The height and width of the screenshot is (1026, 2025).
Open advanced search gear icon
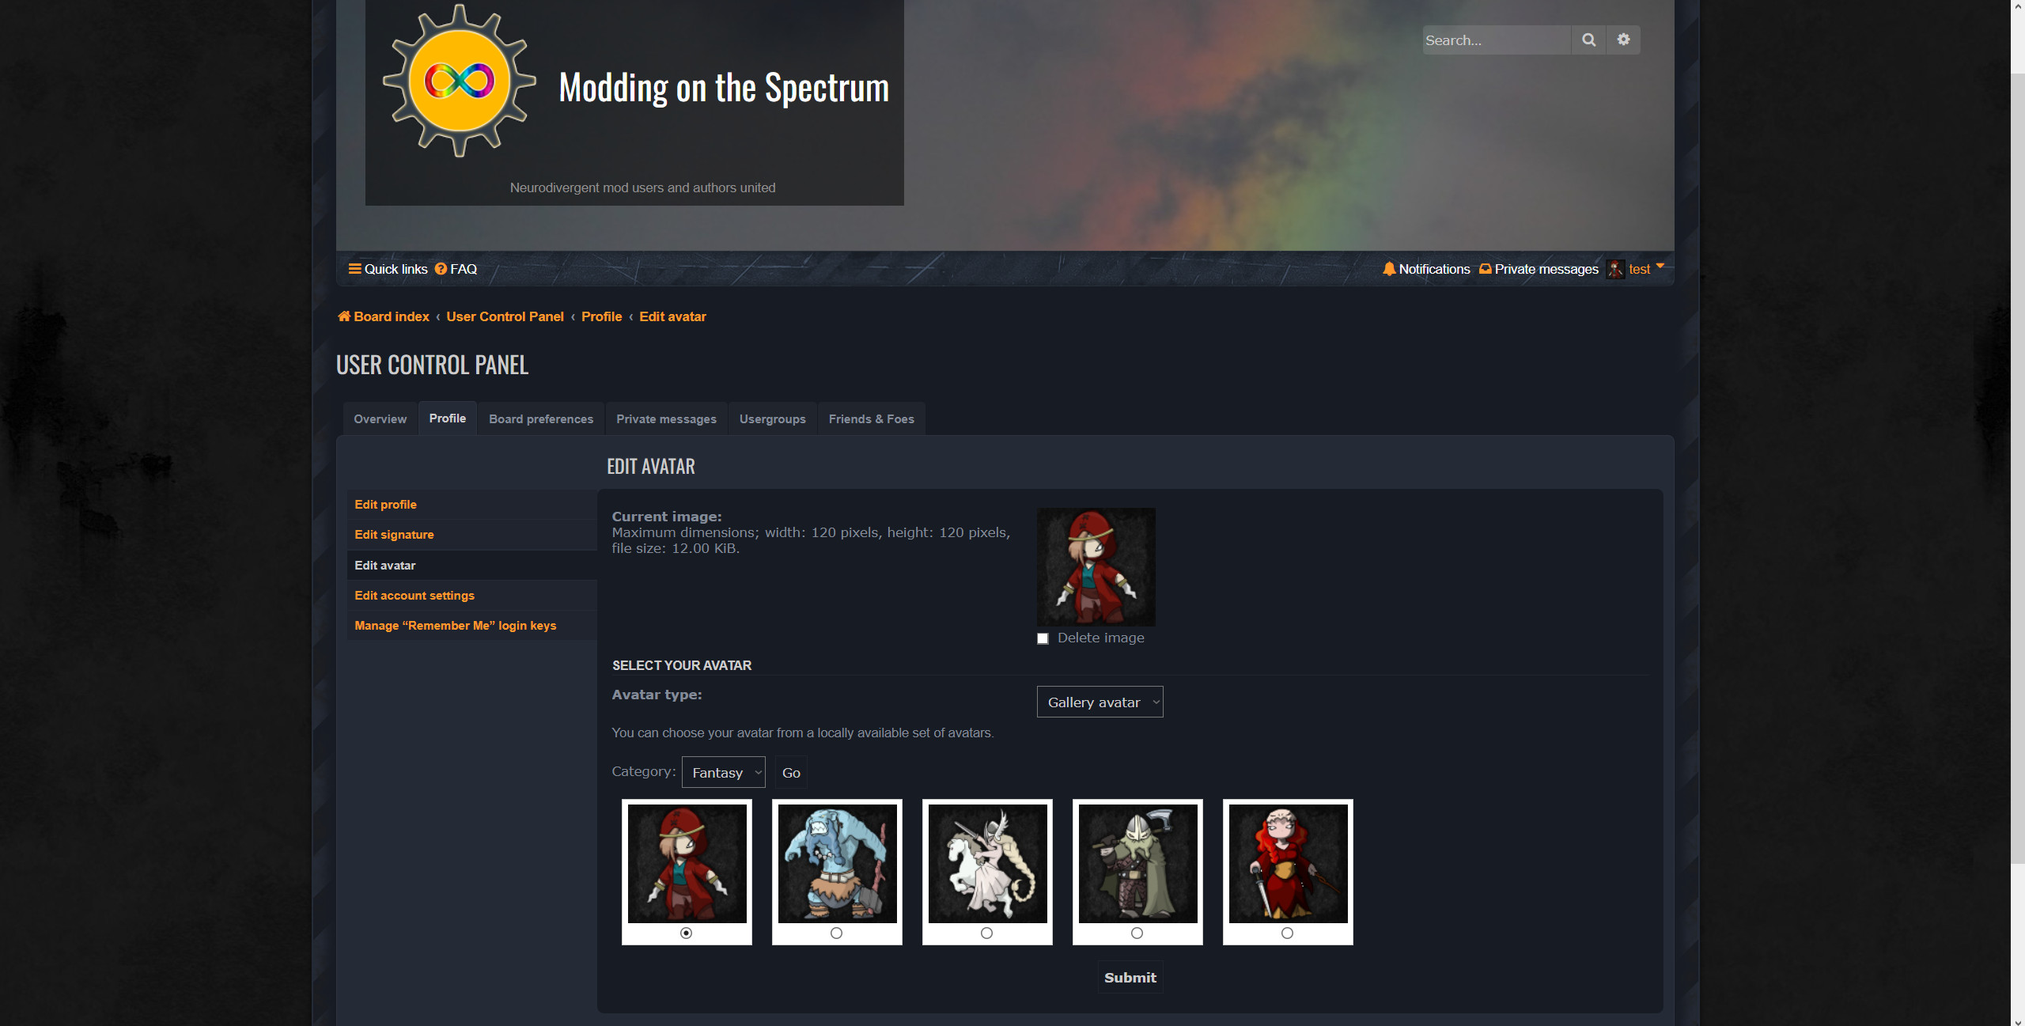[x=1623, y=40]
